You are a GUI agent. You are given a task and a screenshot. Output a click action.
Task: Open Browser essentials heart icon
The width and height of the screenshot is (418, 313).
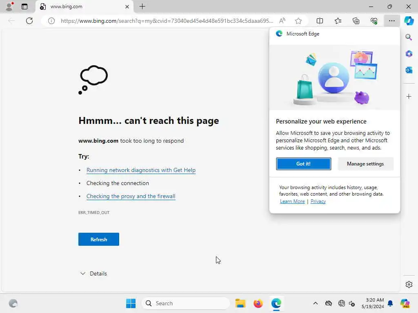pos(374,21)
